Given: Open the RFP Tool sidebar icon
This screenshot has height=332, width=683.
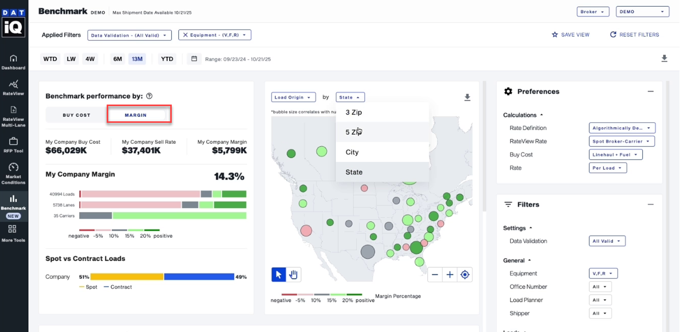Looking at the screenshot, I should (13, 145).
